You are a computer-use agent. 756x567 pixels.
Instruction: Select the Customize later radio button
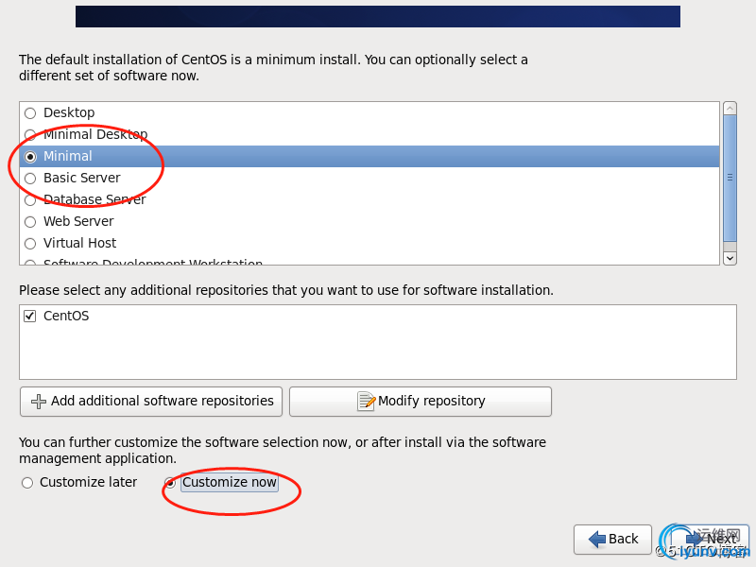pos(27,483)
